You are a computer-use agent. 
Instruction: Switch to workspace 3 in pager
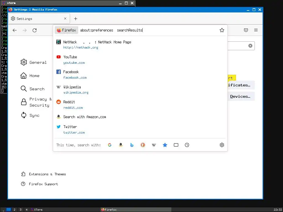20,210
